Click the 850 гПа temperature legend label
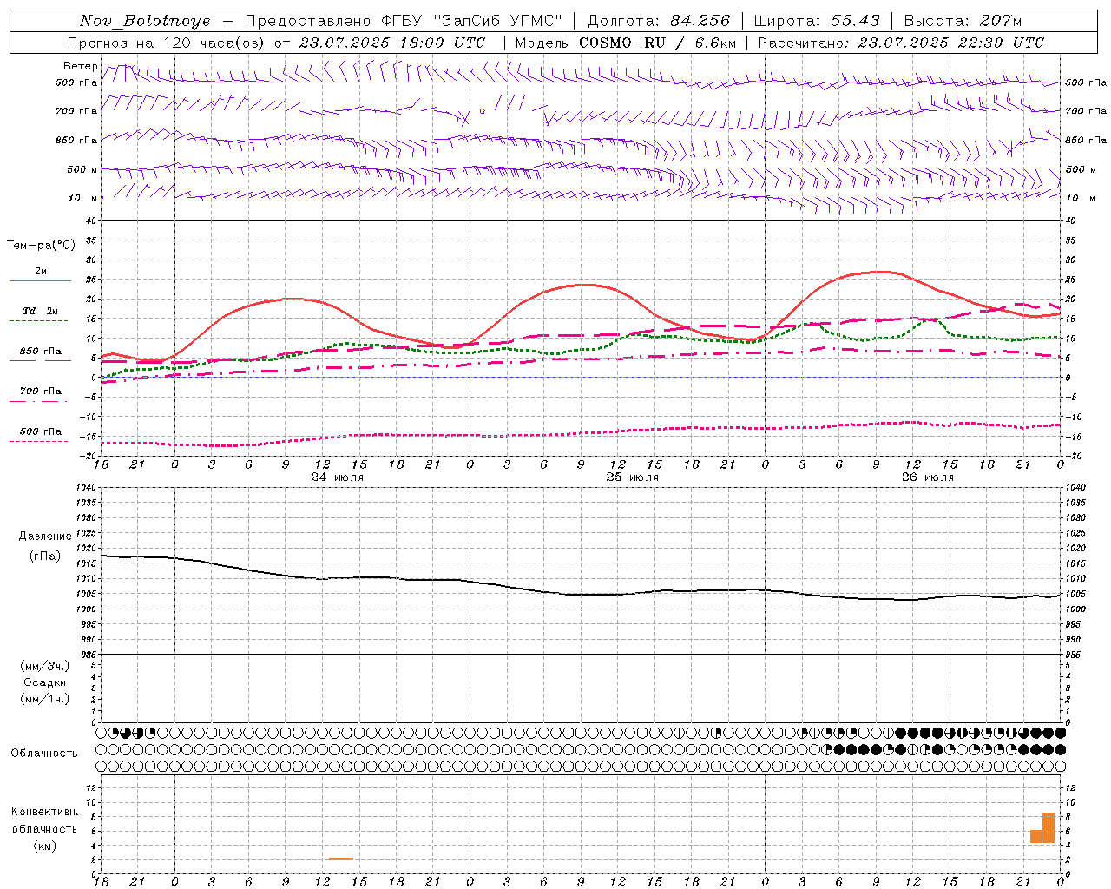 tap(41, 352)
